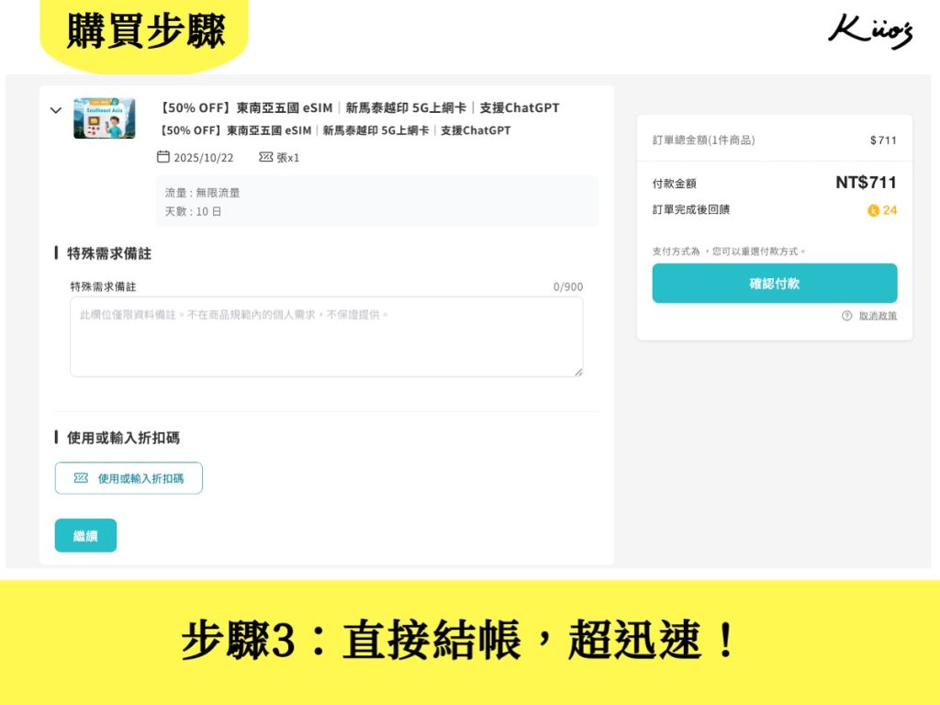Image resolution: width=940 pixels, height=705 pixels.
Task: Click the NT$711 payment amount
Action: (865, 183)
